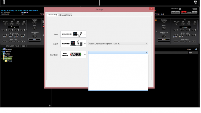Open left deck 'siren' sample selector
The width and height of the screenshot is (201, 113).
[34, 39]
